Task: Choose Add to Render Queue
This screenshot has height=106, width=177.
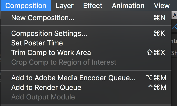Action: coord(46,88)
